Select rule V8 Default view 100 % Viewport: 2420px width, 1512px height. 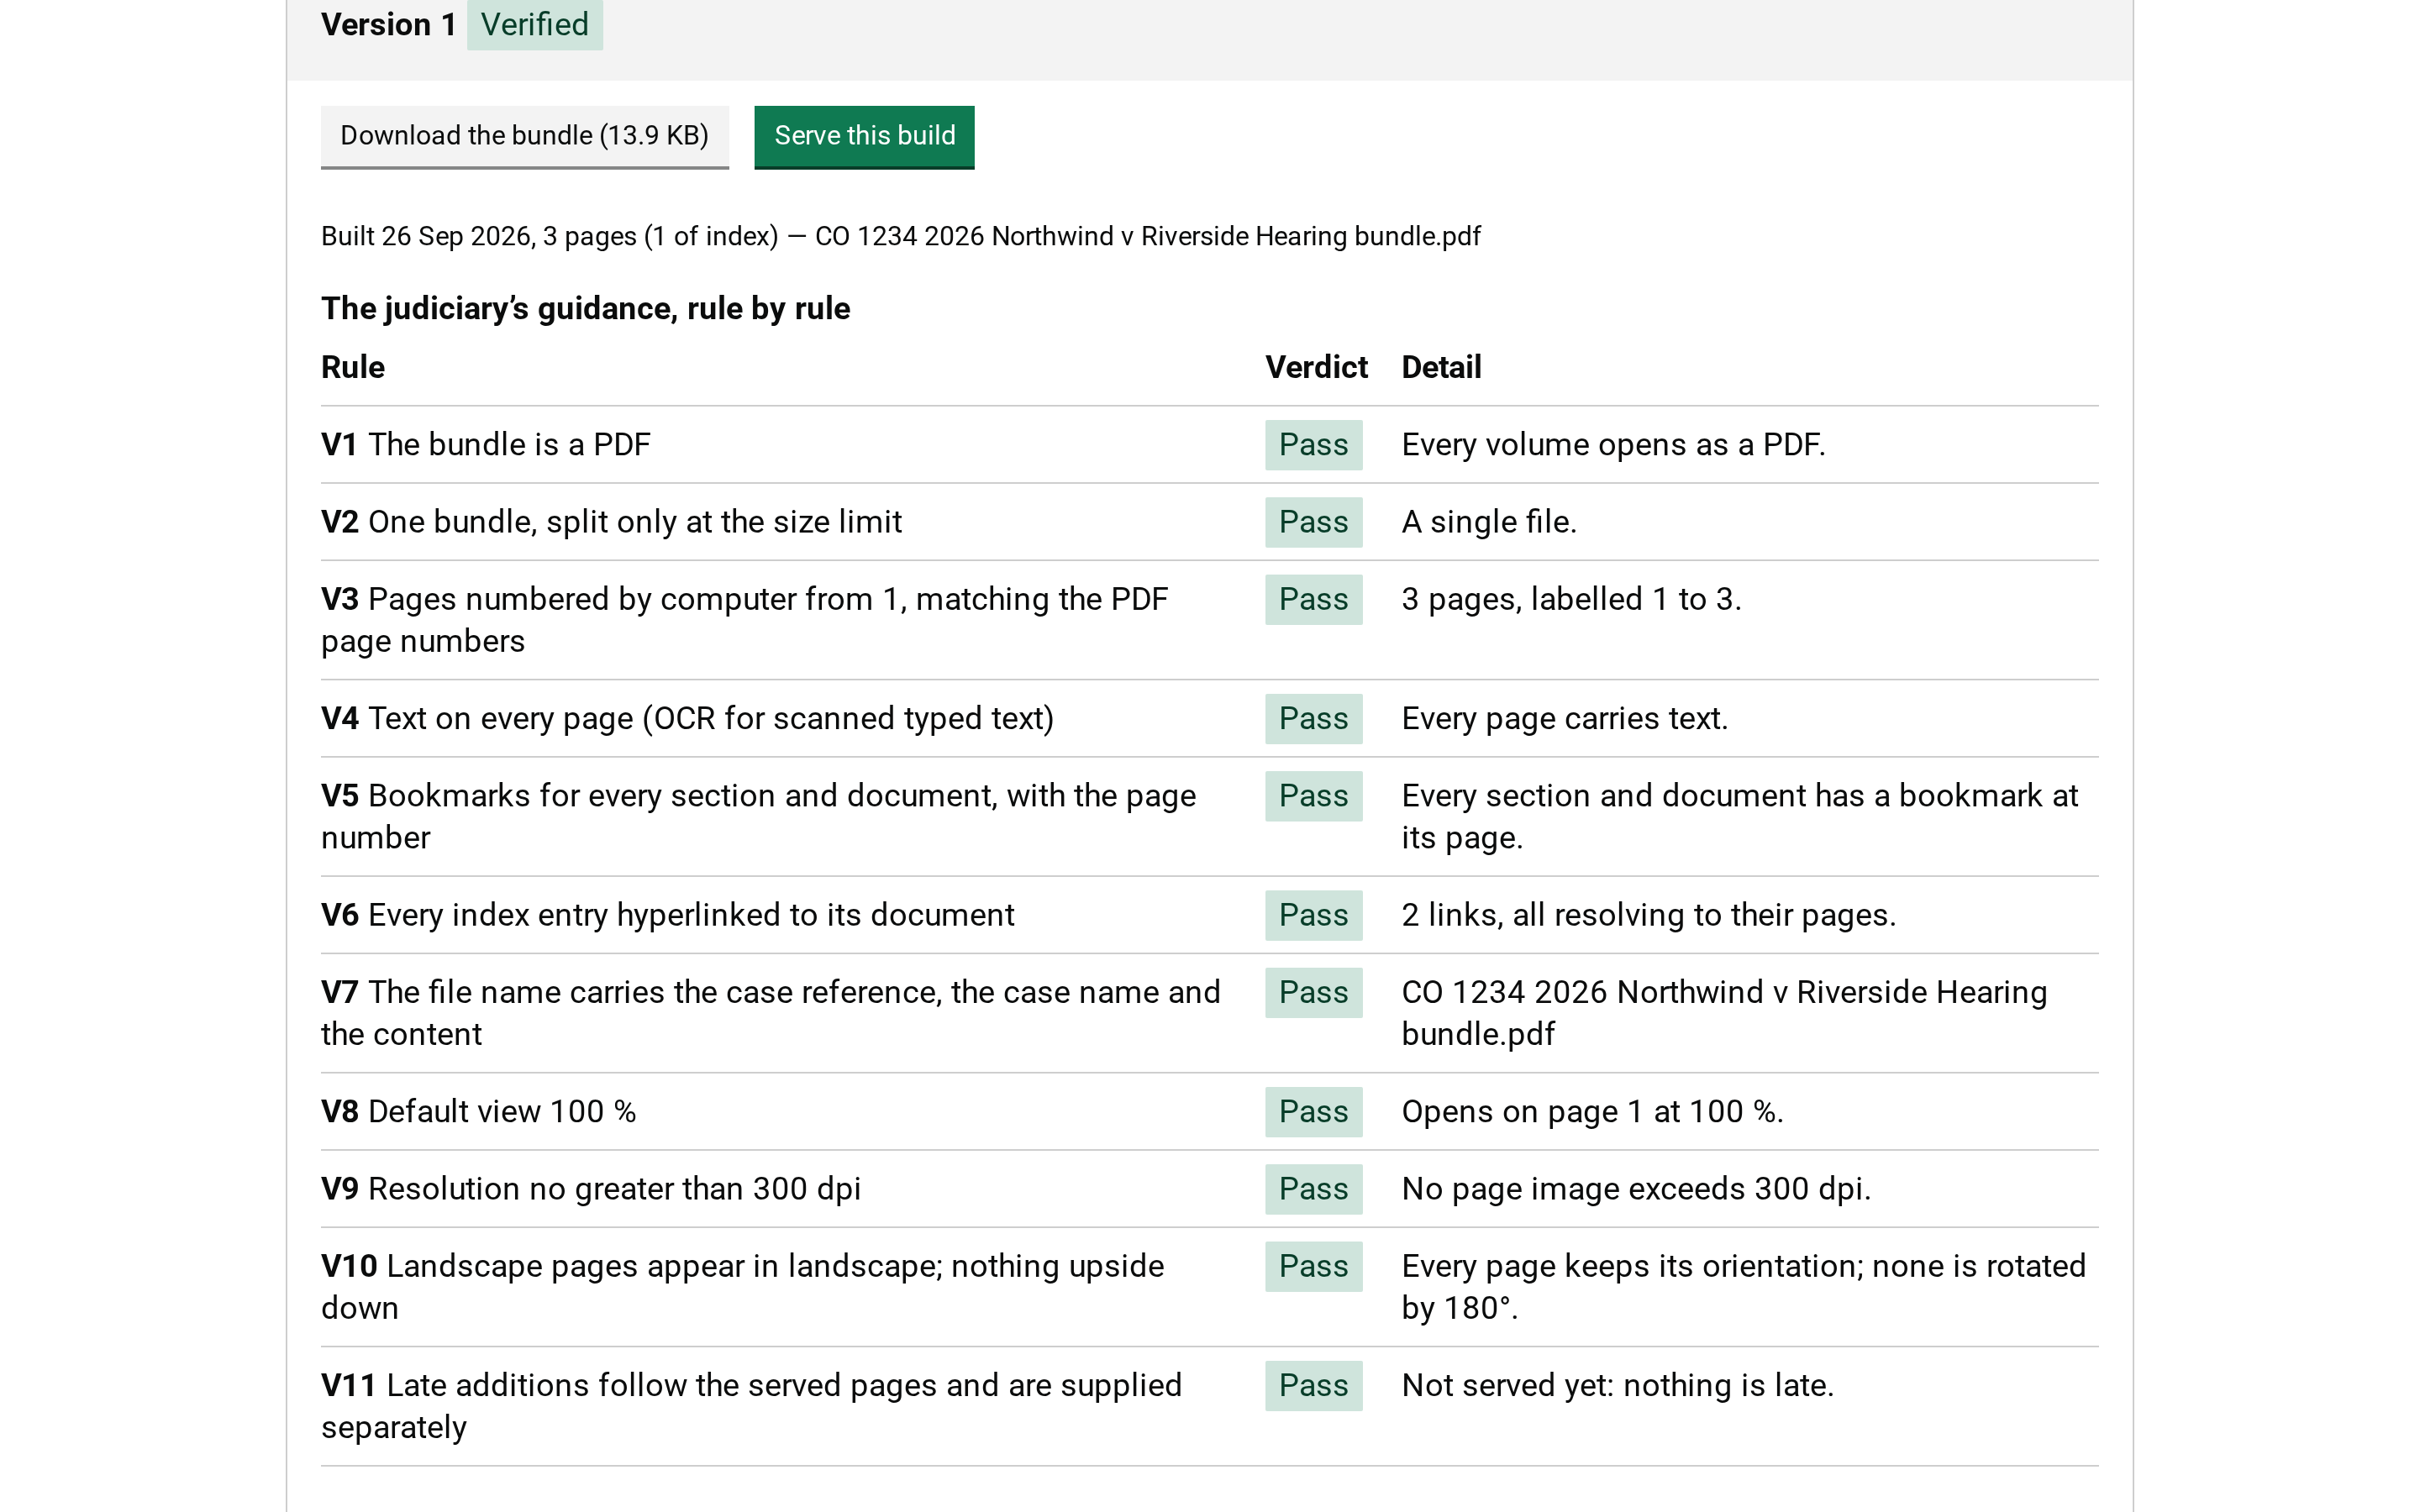click(478, 1111)
